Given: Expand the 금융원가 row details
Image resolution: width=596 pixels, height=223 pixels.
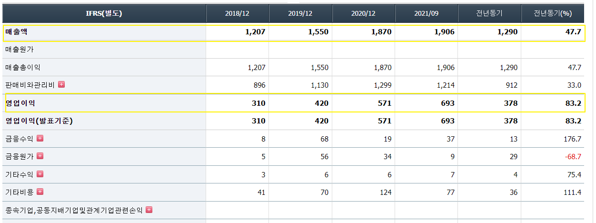Looking at the screenshot, I should (40, 156).
